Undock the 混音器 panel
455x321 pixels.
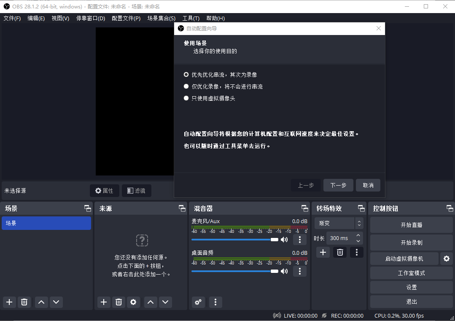(305, 208)
